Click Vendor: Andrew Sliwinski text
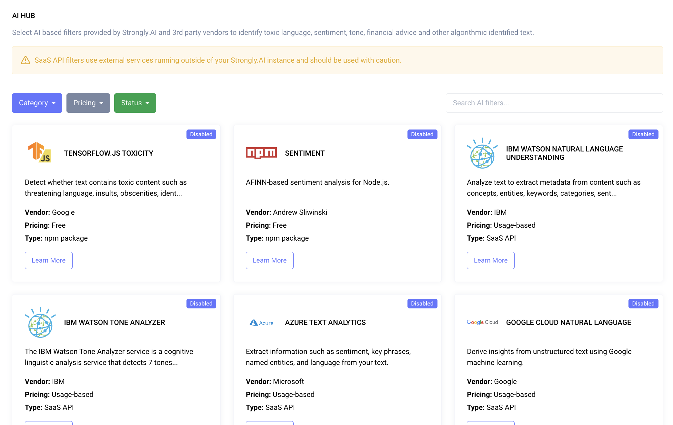Viewport: 673px width, 425px height. tap(286, 212)
